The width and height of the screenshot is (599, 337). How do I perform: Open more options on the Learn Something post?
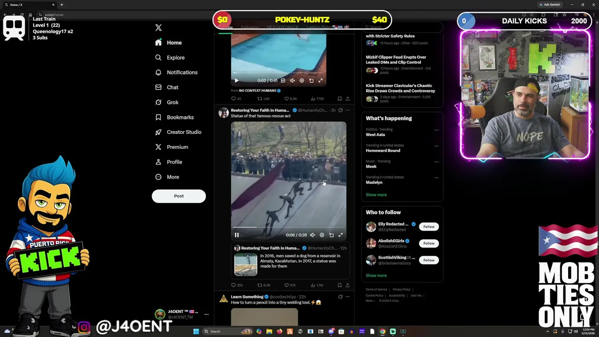(347, 297)
